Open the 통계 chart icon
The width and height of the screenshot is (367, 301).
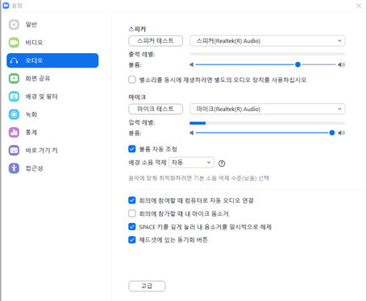coord(14,132)
